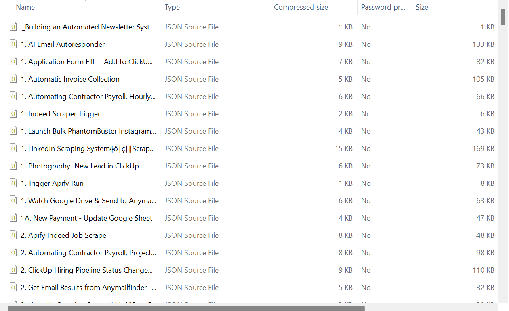Click Type cell of 1. Photography New Lead row
The image size is (509, 311).
tap(191, 166)
